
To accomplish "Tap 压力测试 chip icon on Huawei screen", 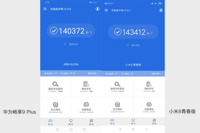I will 55,105.
